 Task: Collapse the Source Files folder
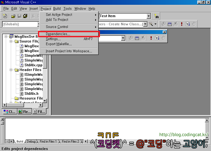pyautogui.click(x=11, y=41)
